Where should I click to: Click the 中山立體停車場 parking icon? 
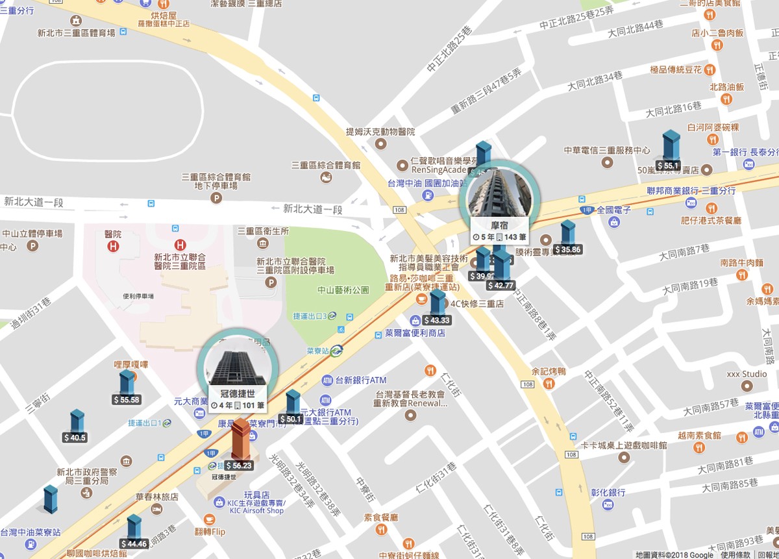(32, 246)
